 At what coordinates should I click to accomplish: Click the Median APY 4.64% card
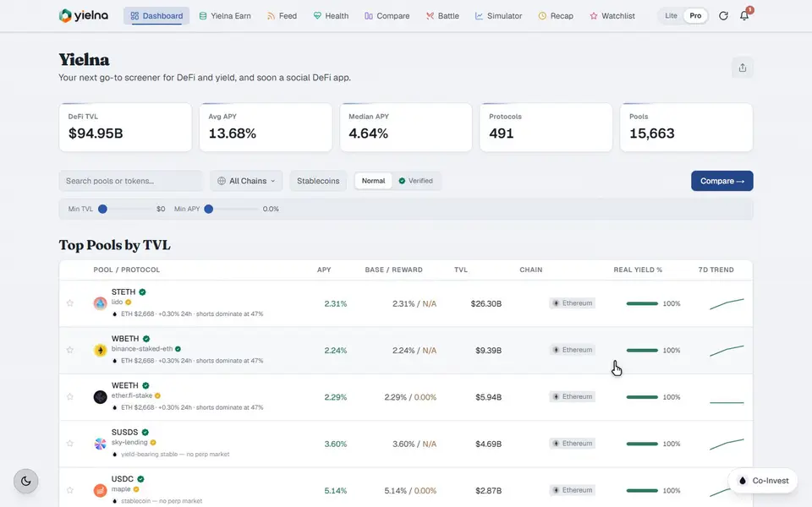coord(406,128)
